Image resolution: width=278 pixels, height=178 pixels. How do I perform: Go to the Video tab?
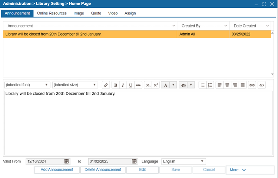113,13
